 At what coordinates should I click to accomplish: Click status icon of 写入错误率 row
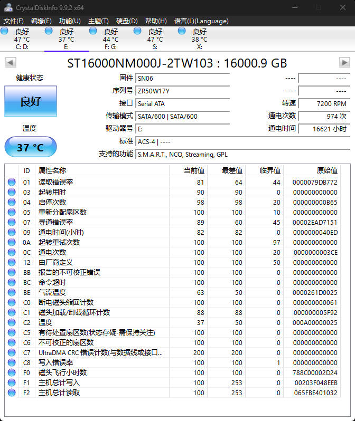click(x=12, y=362)
